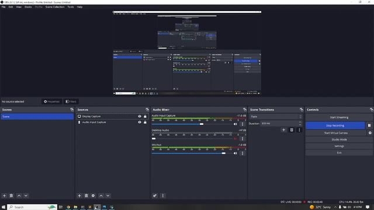The height and width of the screenshot is (210, 374).
Task: Select the Scene item in Scenes list
Action: (37, 117)
